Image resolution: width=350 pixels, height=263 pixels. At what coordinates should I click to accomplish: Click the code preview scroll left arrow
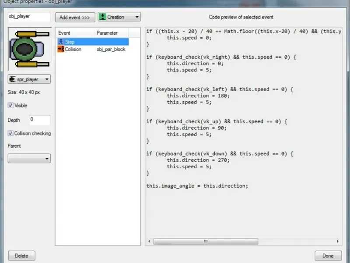[x=149, y=242]
